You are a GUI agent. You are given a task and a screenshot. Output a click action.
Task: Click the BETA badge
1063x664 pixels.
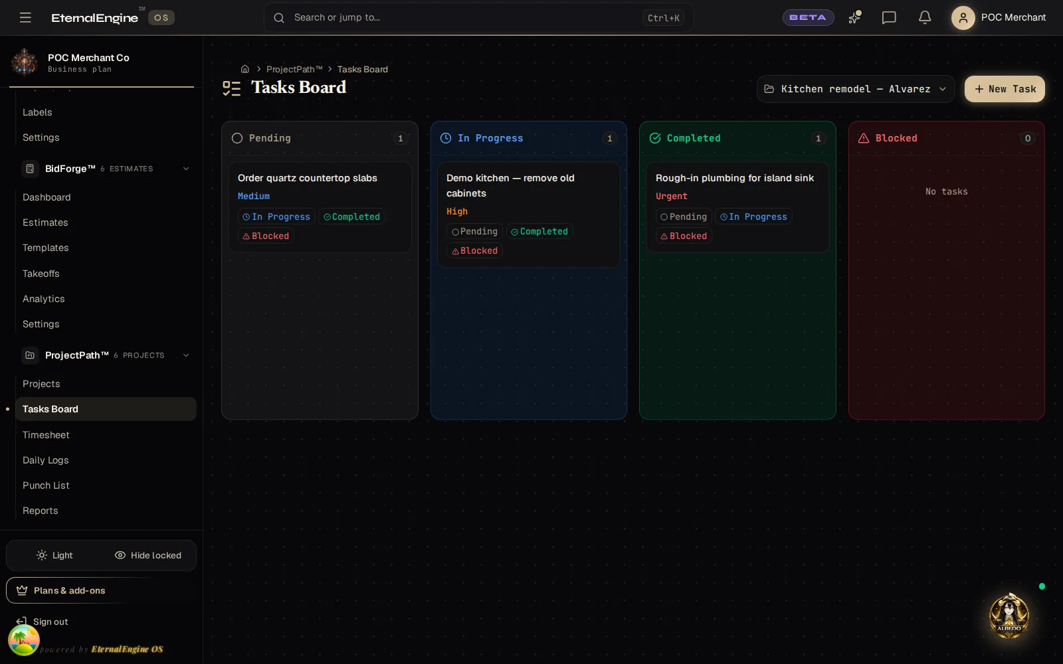click(808, 17)
